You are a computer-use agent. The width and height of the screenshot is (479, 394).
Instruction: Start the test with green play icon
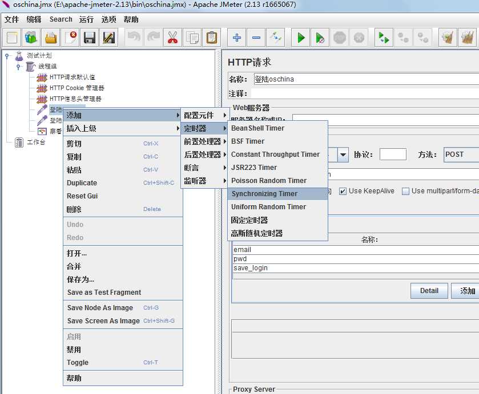coord(301,38)
